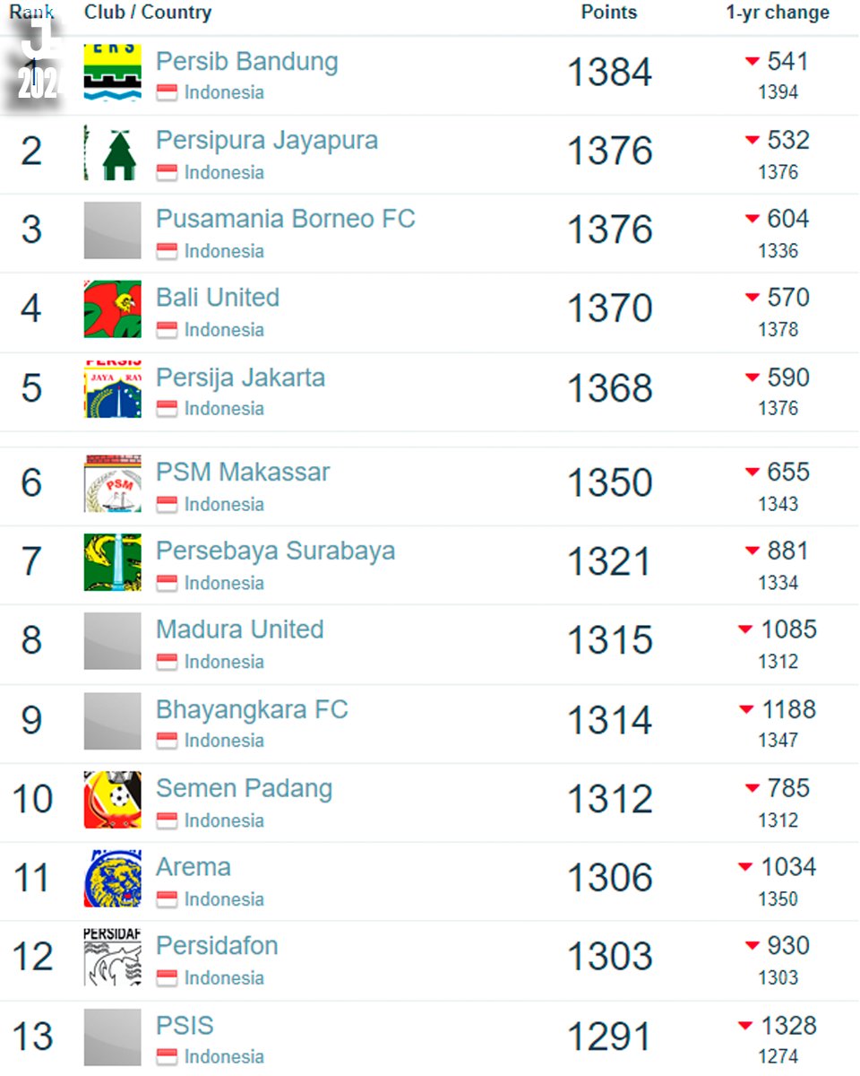The width and height of the screenshot is (860, 1076).
Task: Open the PSIS club link
Action: [x=185, y=1025]
